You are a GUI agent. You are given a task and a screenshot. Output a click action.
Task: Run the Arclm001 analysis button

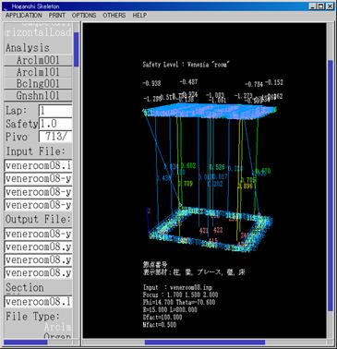tap(38, 60)
